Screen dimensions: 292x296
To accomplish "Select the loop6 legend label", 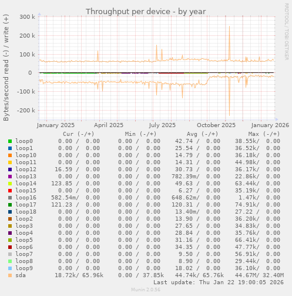I will [24, 247].
